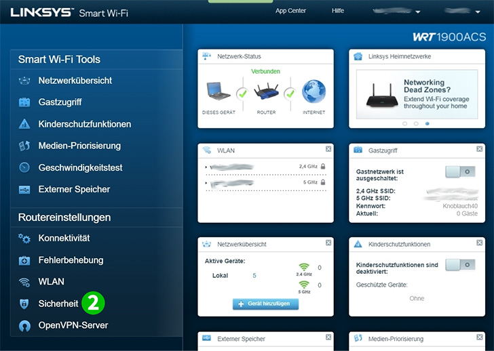Click the Kinderschutzfunktionen widget header icon
The width and height of the screenshot is (494, 351).
coord(358,244)
